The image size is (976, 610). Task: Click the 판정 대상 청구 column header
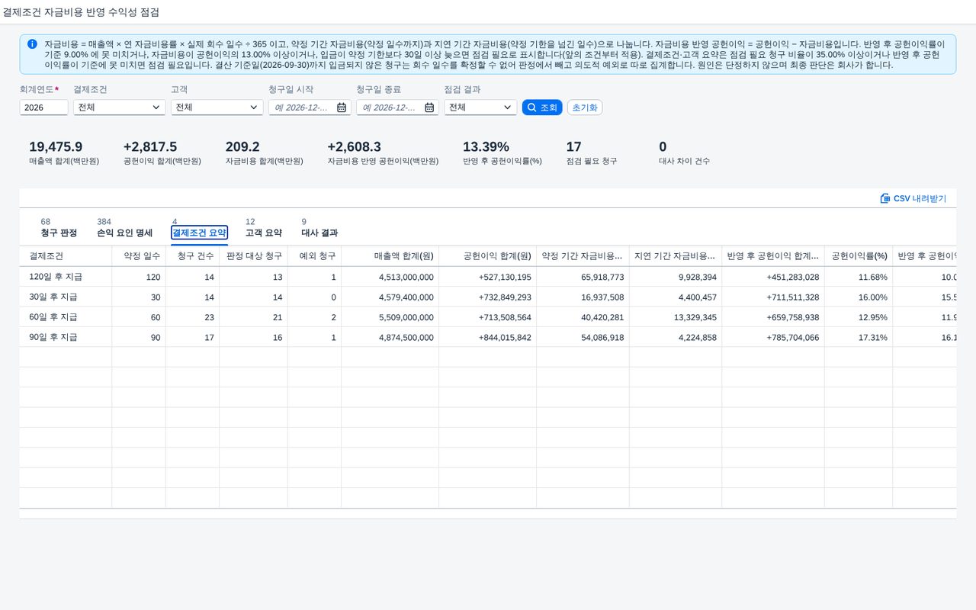click(x=253, y=256)
